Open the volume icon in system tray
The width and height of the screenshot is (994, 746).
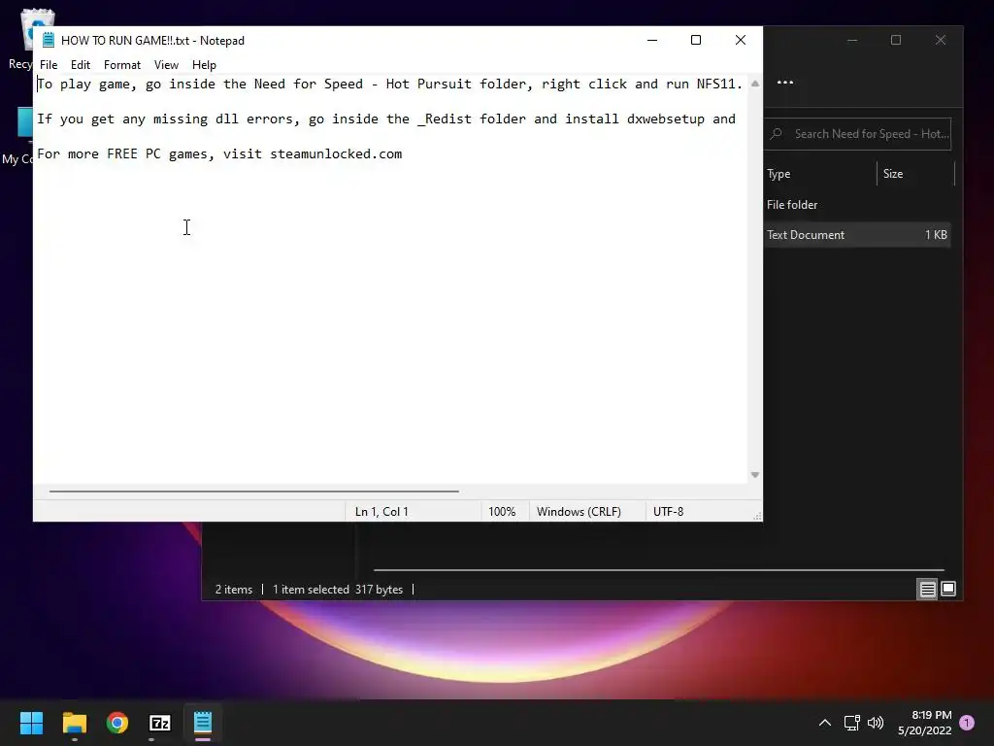coord(876,723)
